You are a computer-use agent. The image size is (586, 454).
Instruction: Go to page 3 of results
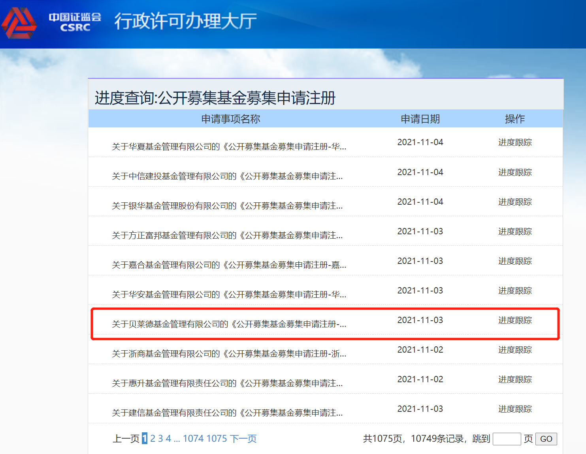[160, 439]
